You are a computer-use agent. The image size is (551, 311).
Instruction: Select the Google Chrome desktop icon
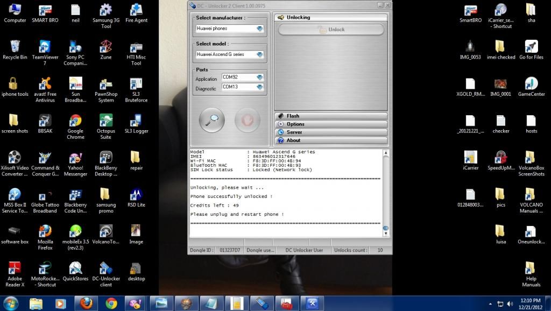point(75,126)
